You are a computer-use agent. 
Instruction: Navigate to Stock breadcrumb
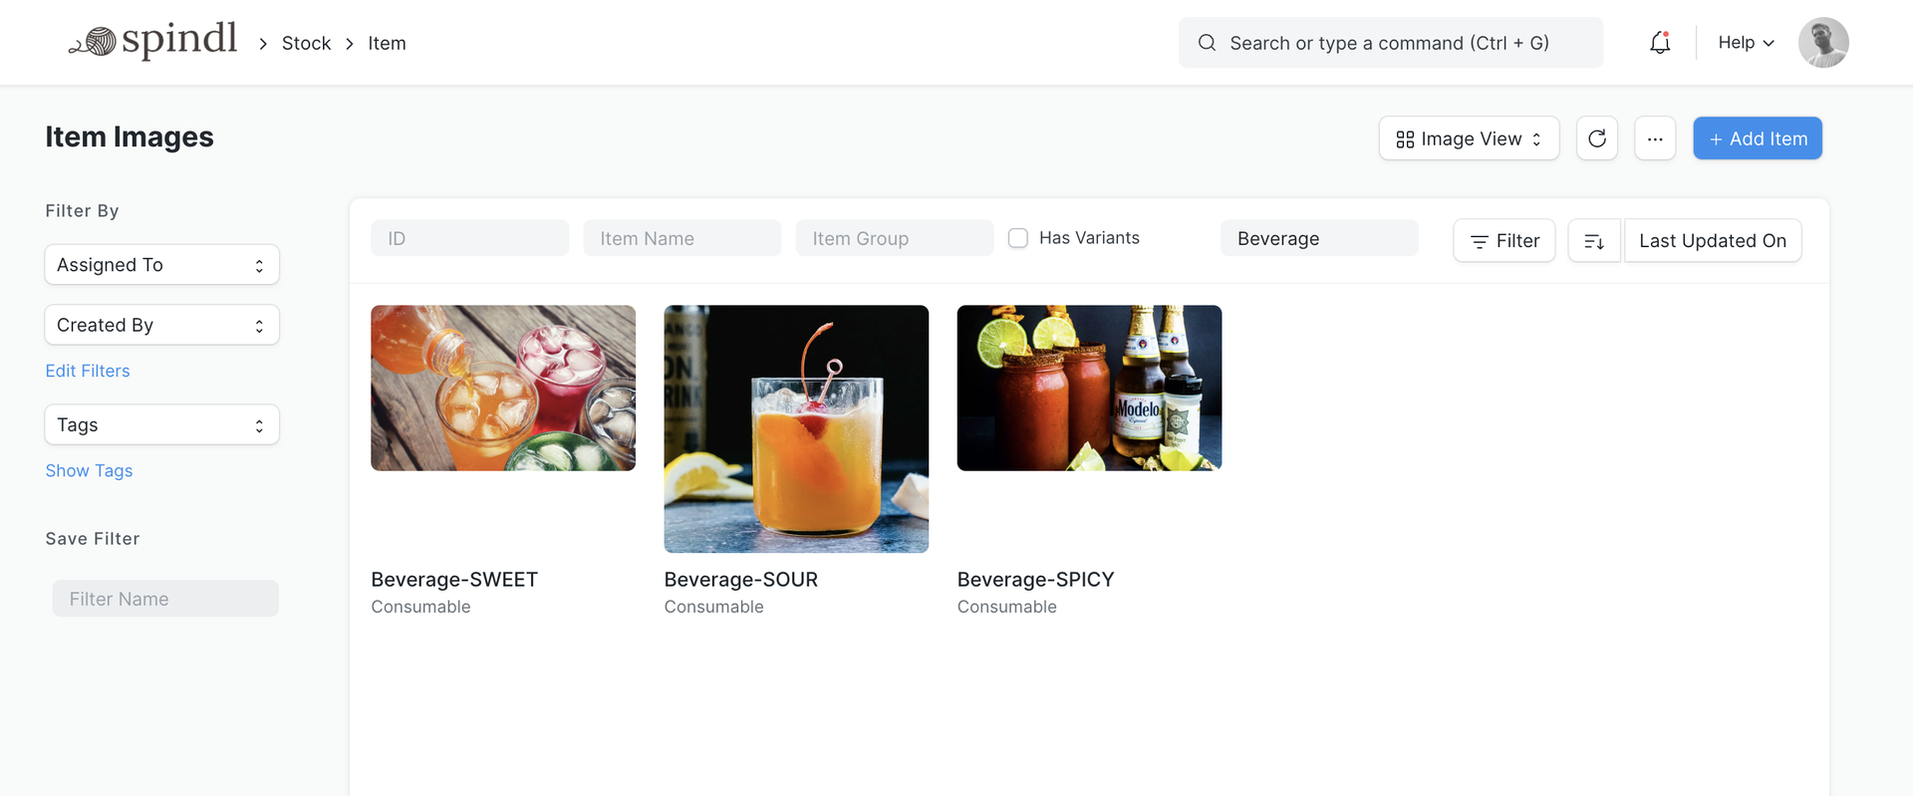pos(306,43)
